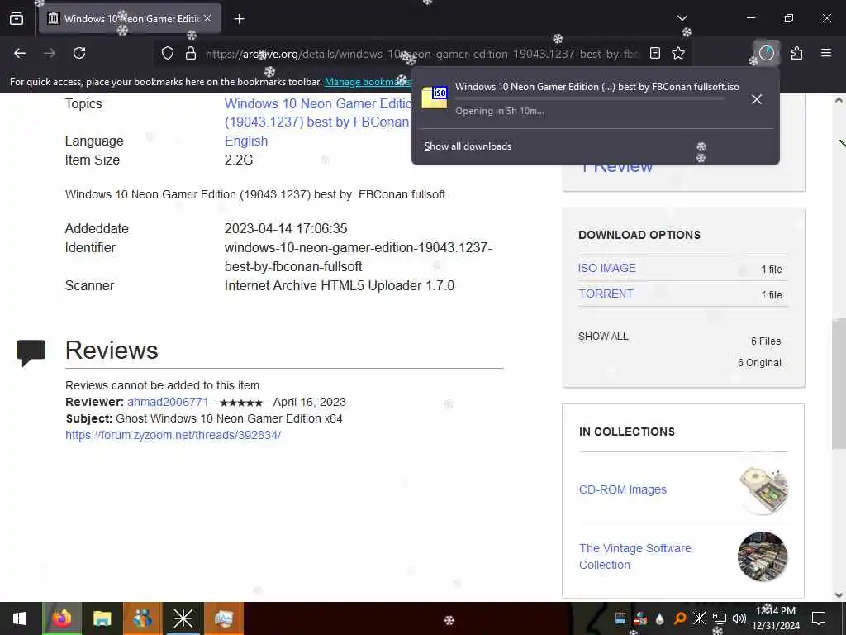
Task: Reload the current page
Action: click(x=79, y=53)
